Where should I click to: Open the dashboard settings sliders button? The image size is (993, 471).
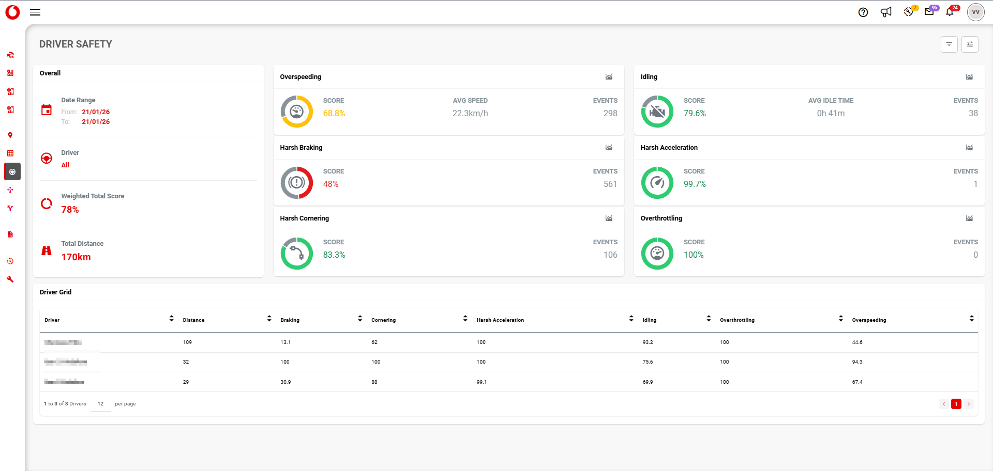(970, 44)
